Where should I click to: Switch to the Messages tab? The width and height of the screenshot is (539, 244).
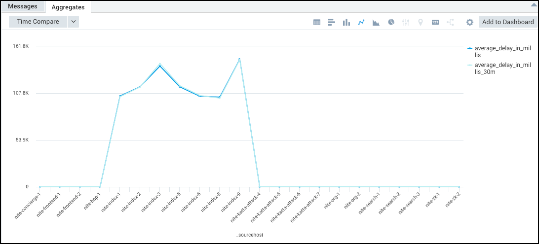tap(23, 7)
